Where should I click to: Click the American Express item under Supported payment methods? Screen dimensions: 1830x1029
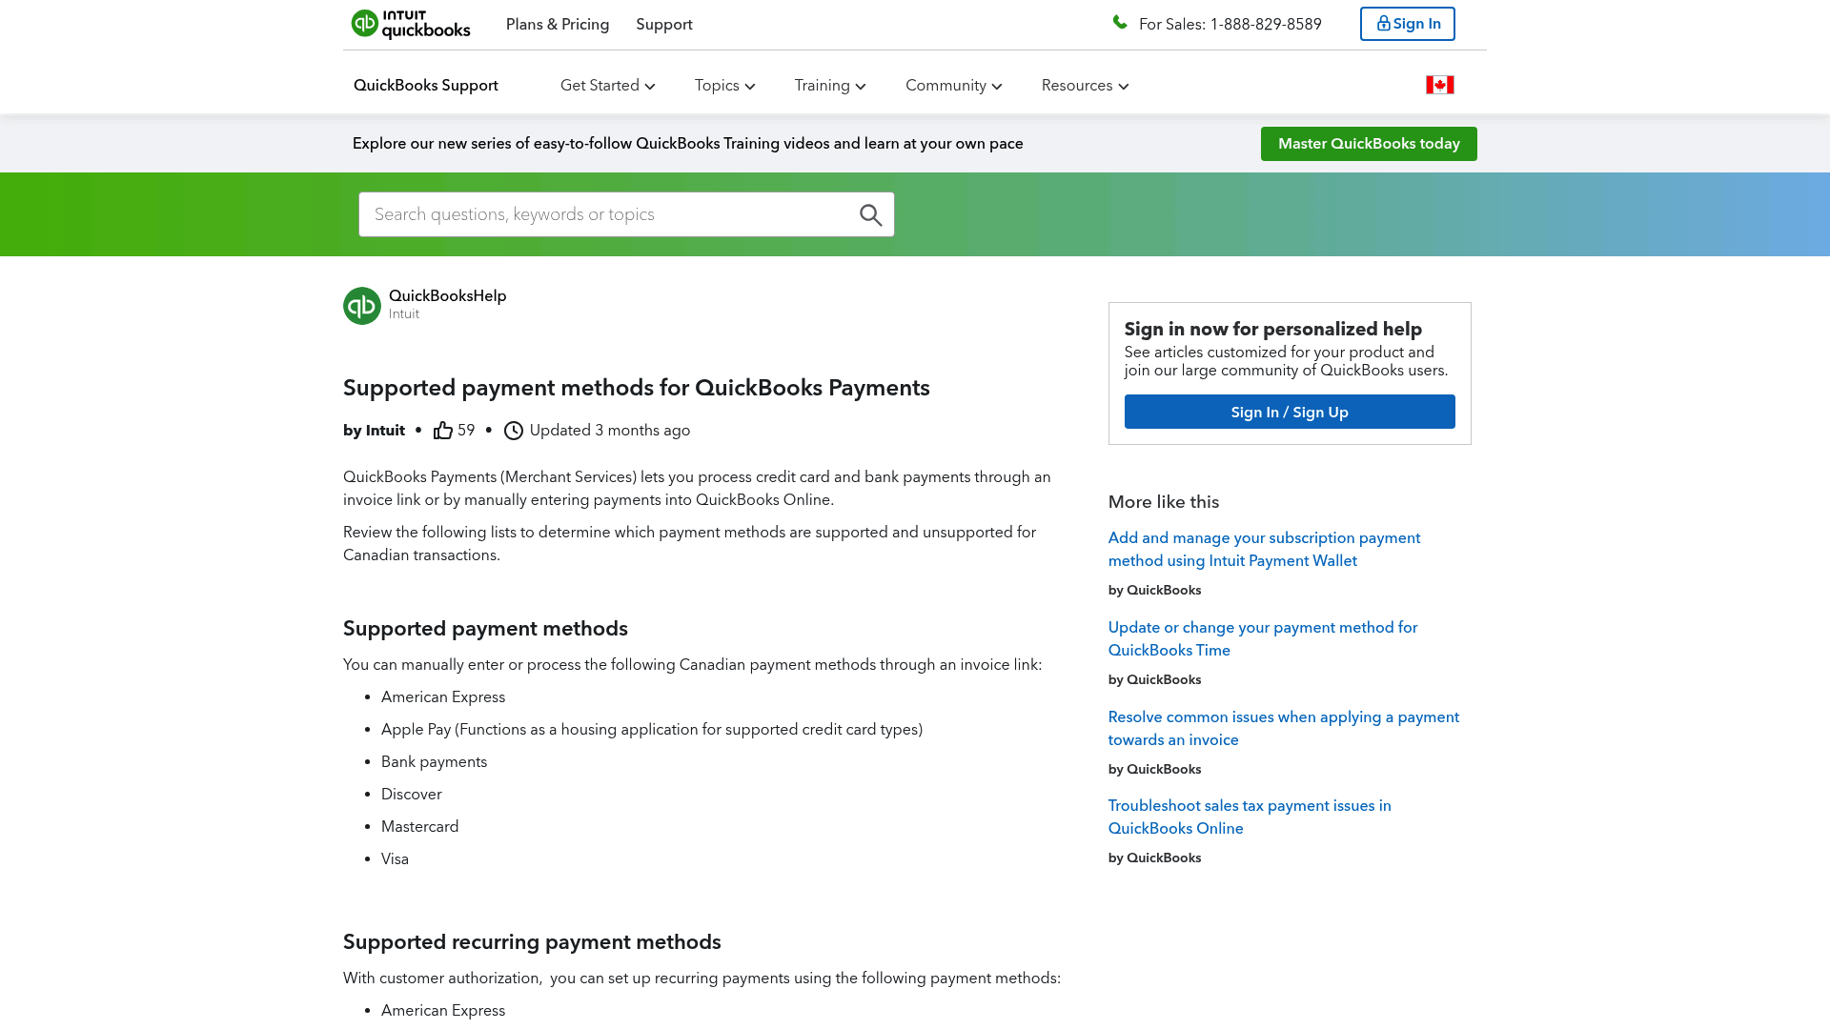(443, 697)
